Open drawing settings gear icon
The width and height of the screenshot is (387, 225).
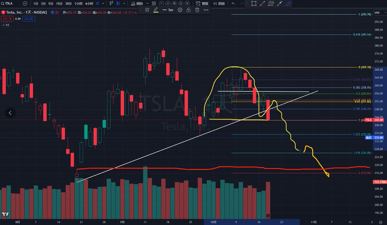[x=180, y=10]
